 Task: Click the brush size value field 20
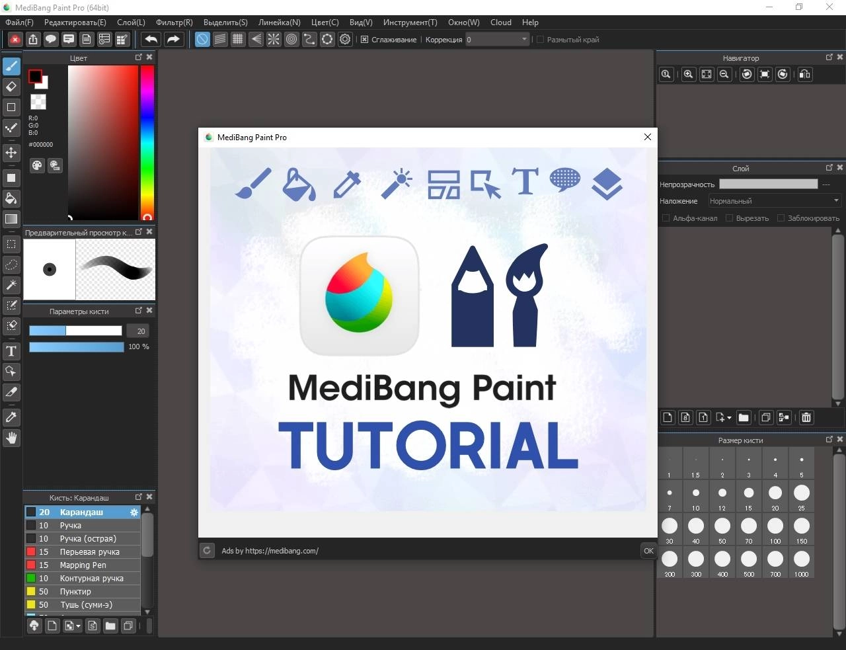coord(139,331)
